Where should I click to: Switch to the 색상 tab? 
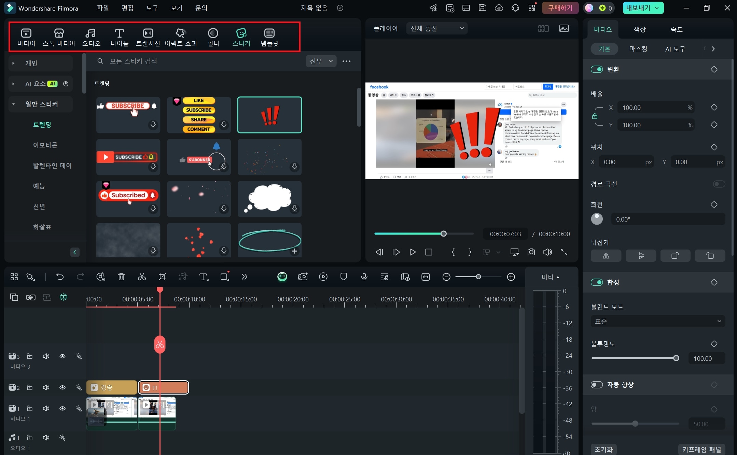coord(640,29)
